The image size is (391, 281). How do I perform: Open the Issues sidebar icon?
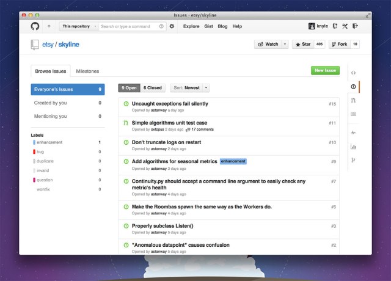click(353, 87)
